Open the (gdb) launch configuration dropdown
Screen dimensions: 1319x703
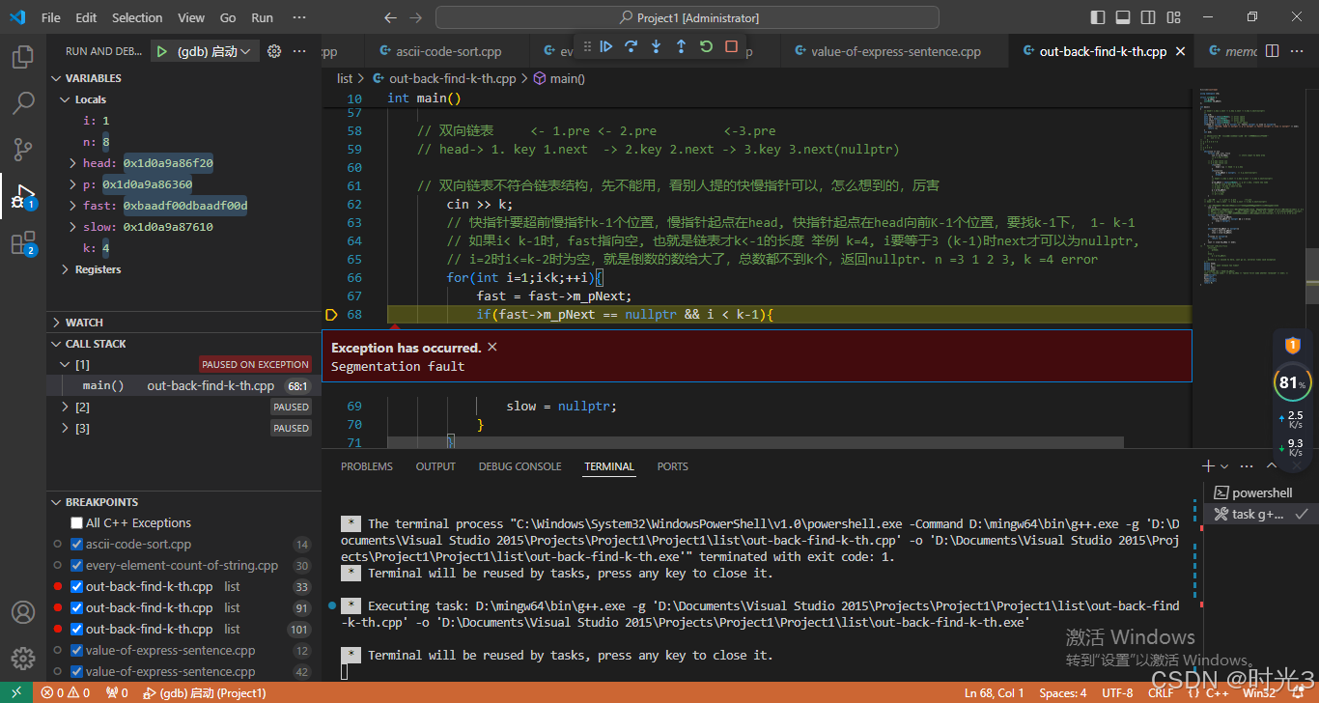214,51
